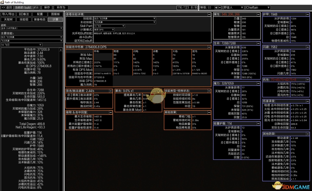Collapse the 属性 attributes section

pyautogui.click(x=258, y=14)
